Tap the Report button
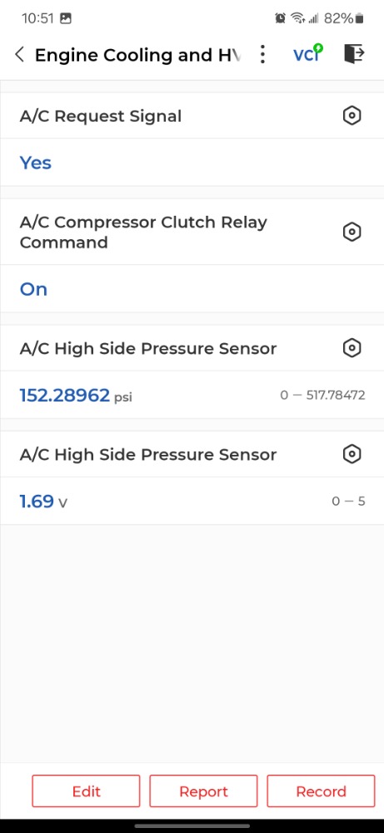Image resolution: width=384 pixels, height=833 pixels. coord(203,791)
